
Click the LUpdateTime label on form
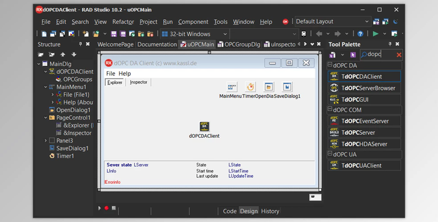(241, 176)
